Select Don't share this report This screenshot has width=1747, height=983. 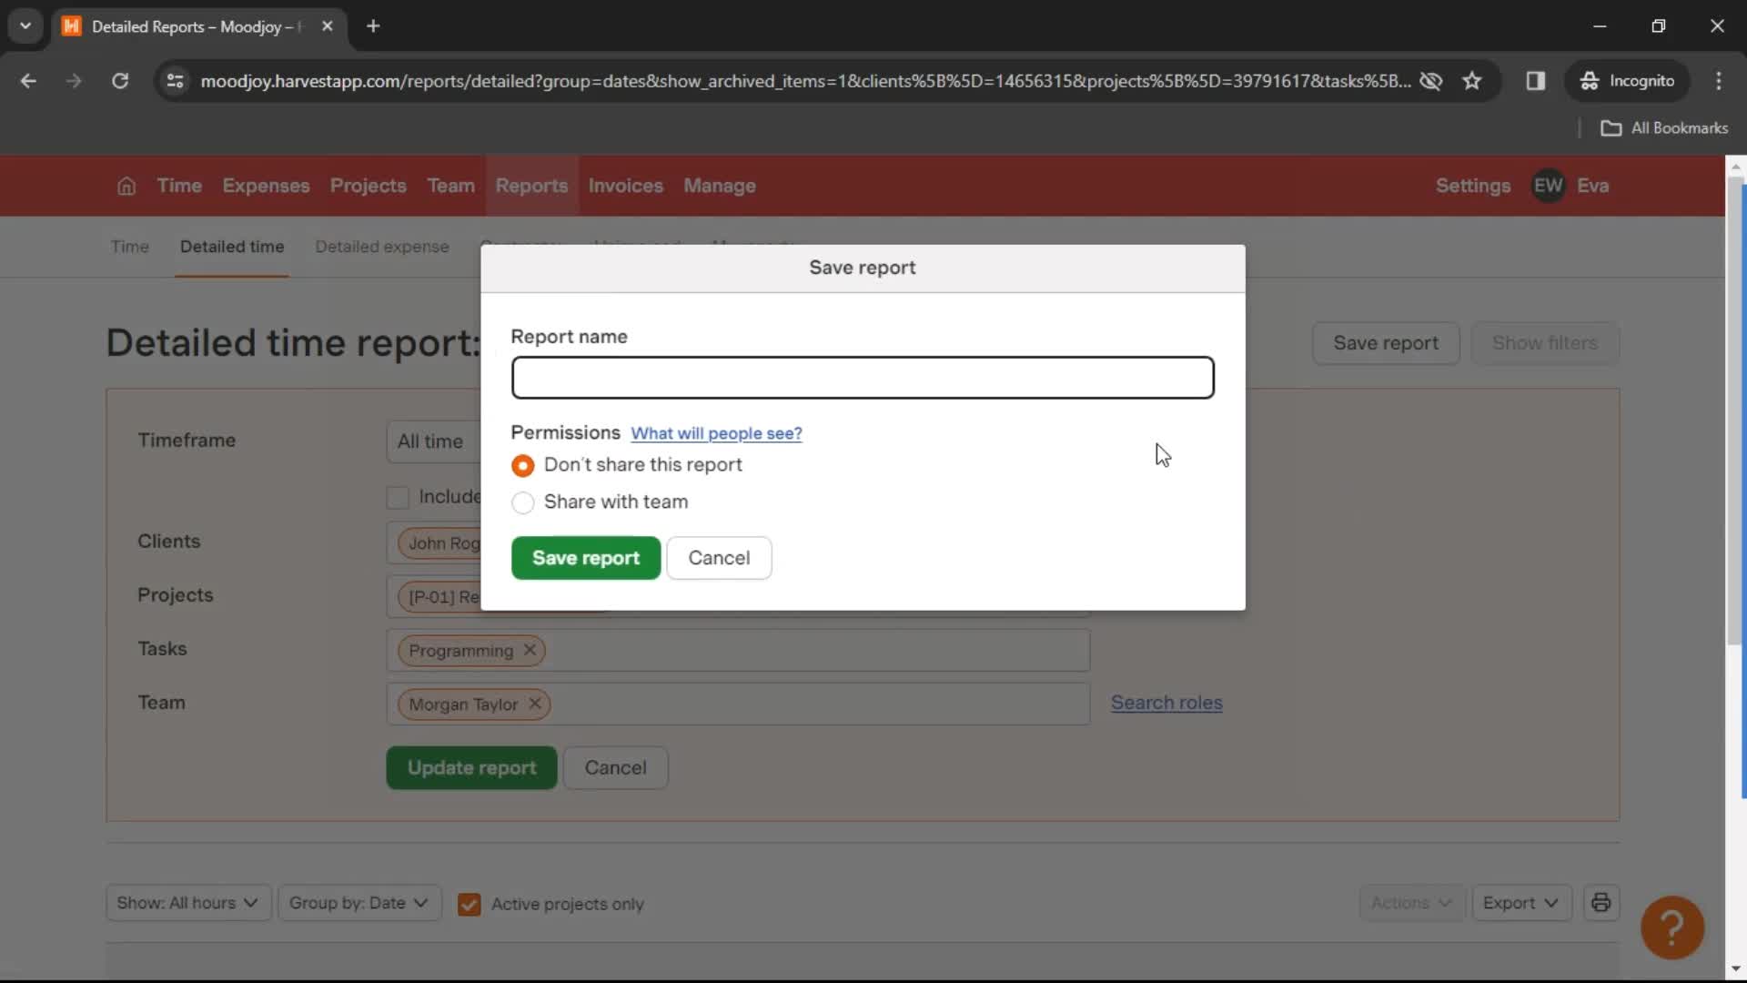[520, 464]
